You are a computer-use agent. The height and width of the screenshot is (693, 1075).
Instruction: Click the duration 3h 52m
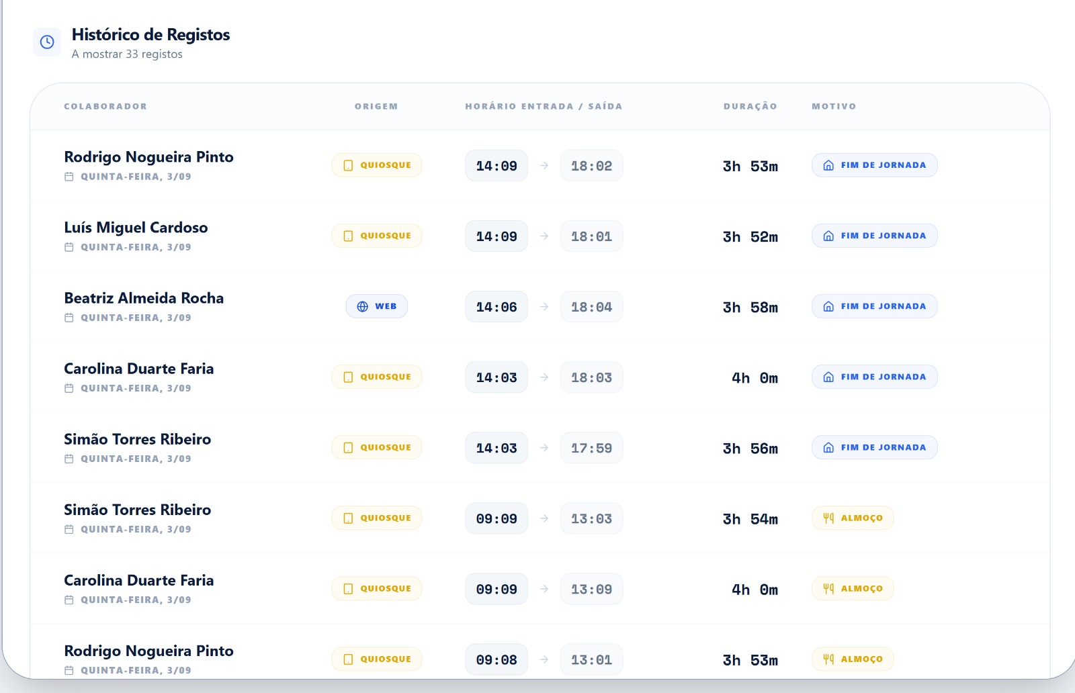tap(750, 236)
